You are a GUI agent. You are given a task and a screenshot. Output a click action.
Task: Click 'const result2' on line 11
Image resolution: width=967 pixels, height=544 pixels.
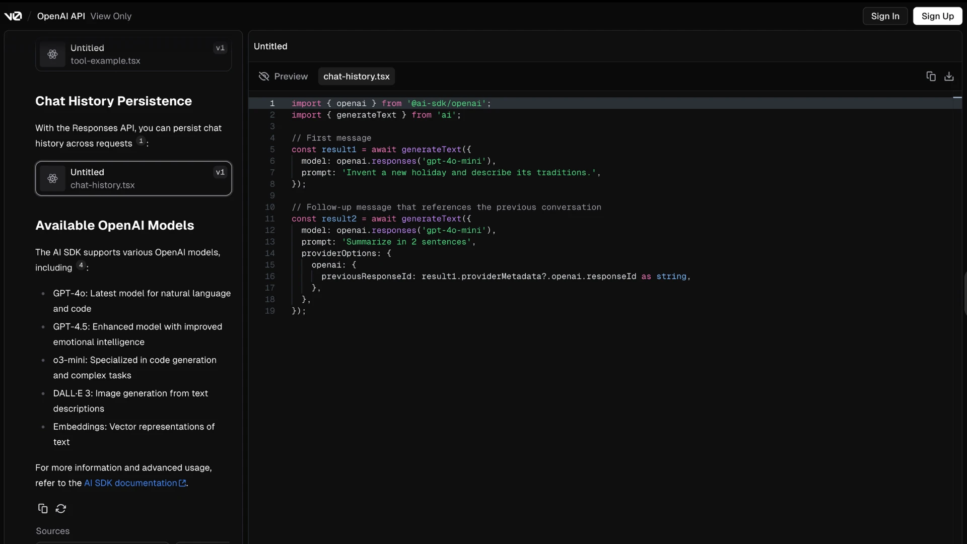pyautogui.click(x=324, y=219)
